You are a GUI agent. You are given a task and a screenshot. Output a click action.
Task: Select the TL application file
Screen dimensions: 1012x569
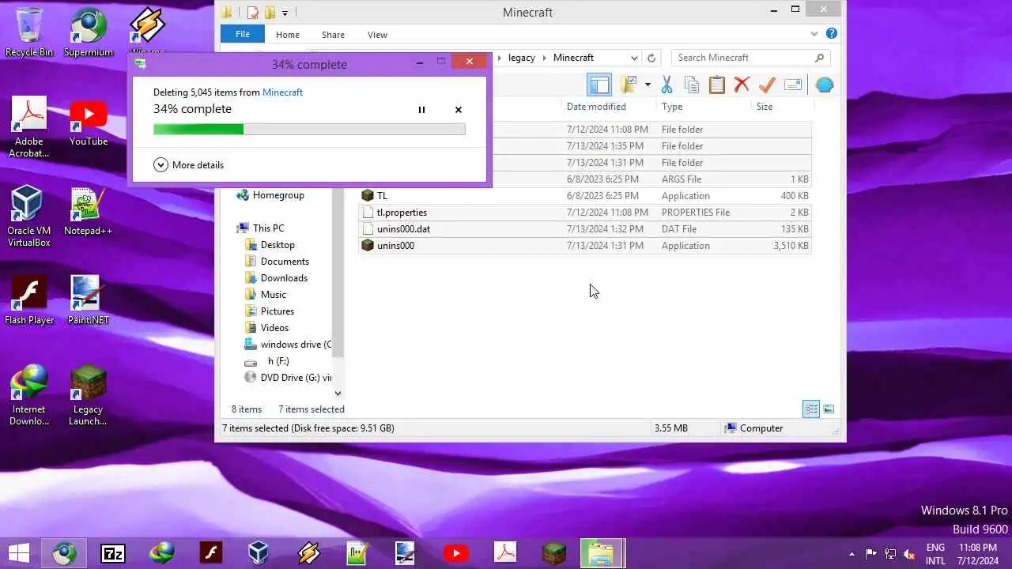click(585, 196)
